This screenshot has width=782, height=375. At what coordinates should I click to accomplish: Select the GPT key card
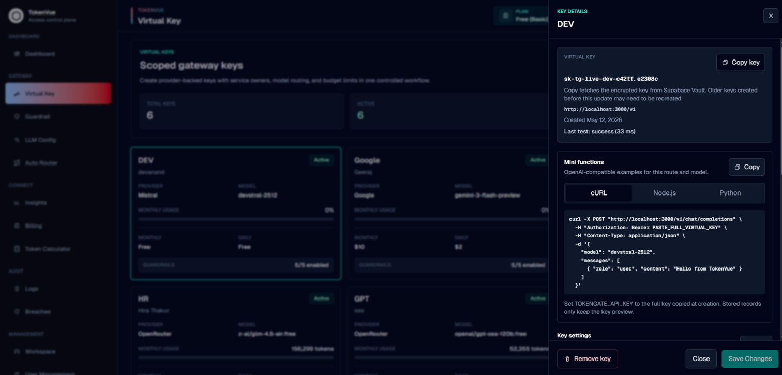tap(448, 330)
